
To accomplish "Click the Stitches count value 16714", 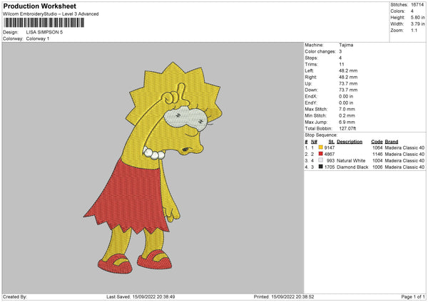I will [x=417, y=5].
